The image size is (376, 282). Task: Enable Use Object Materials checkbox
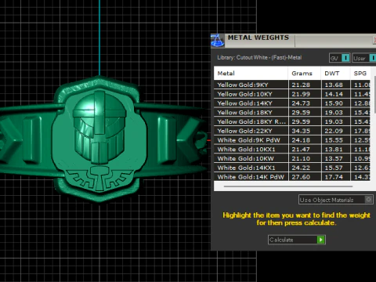pos(368,200)
